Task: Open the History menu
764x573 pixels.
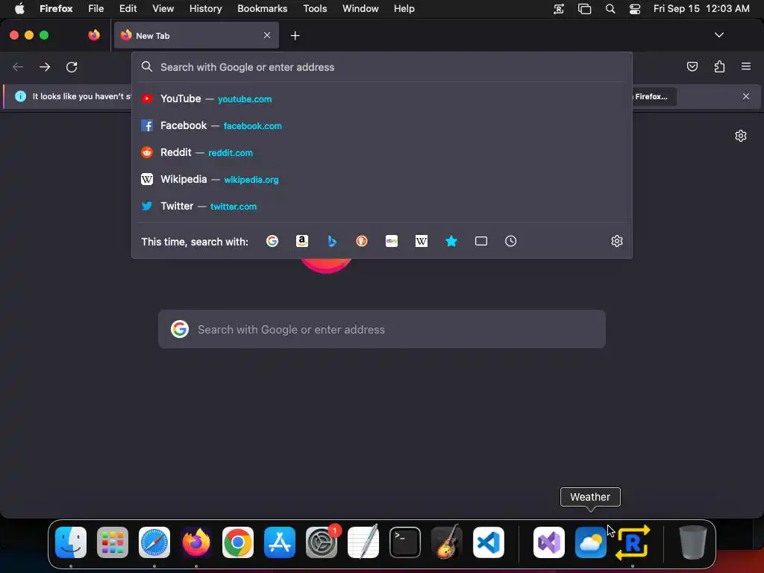Action: coord(206,9)
